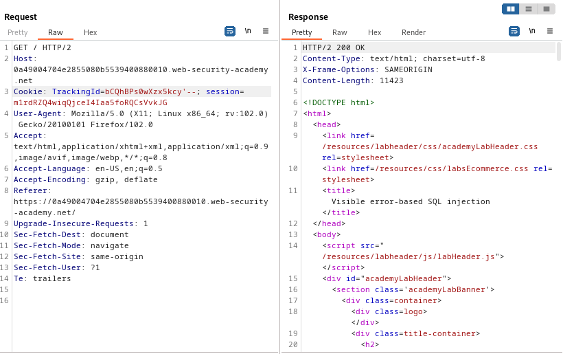Click the X-Frame-Options response header
Screen dimensions: 563x354
coord(367,69)
